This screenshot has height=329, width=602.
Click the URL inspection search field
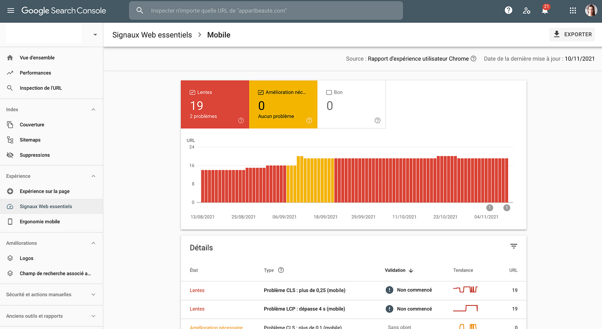(266, 11)
